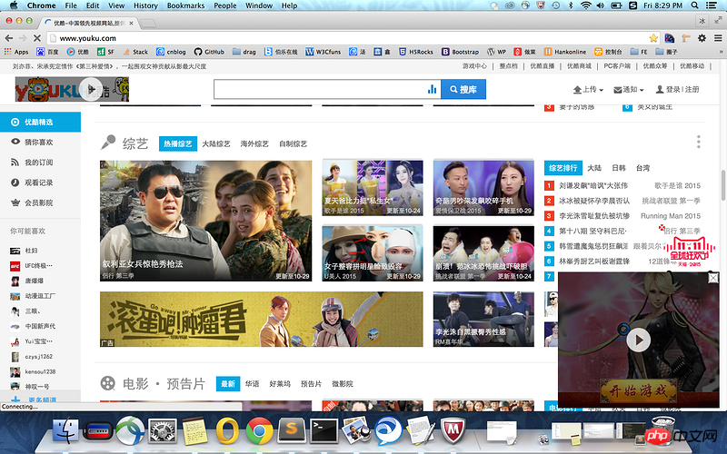Click the 搜库 search button
Screen dimensions: 727x454
(463, 89)
